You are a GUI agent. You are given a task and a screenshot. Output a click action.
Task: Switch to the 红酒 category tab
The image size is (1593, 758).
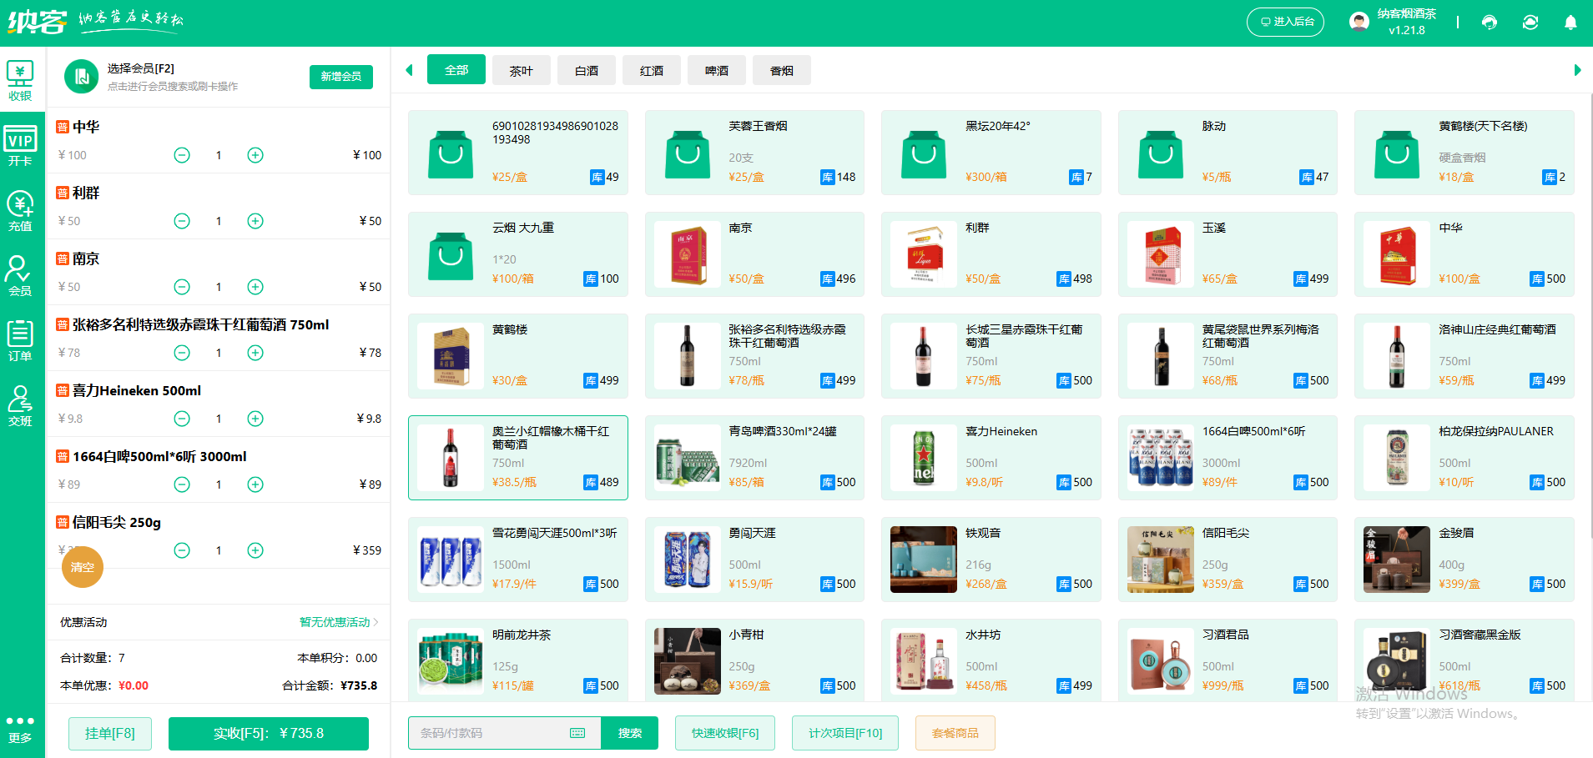tap(651, 70)
